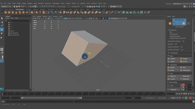Select Tweak/Marquee radio option

click(168, 34)
